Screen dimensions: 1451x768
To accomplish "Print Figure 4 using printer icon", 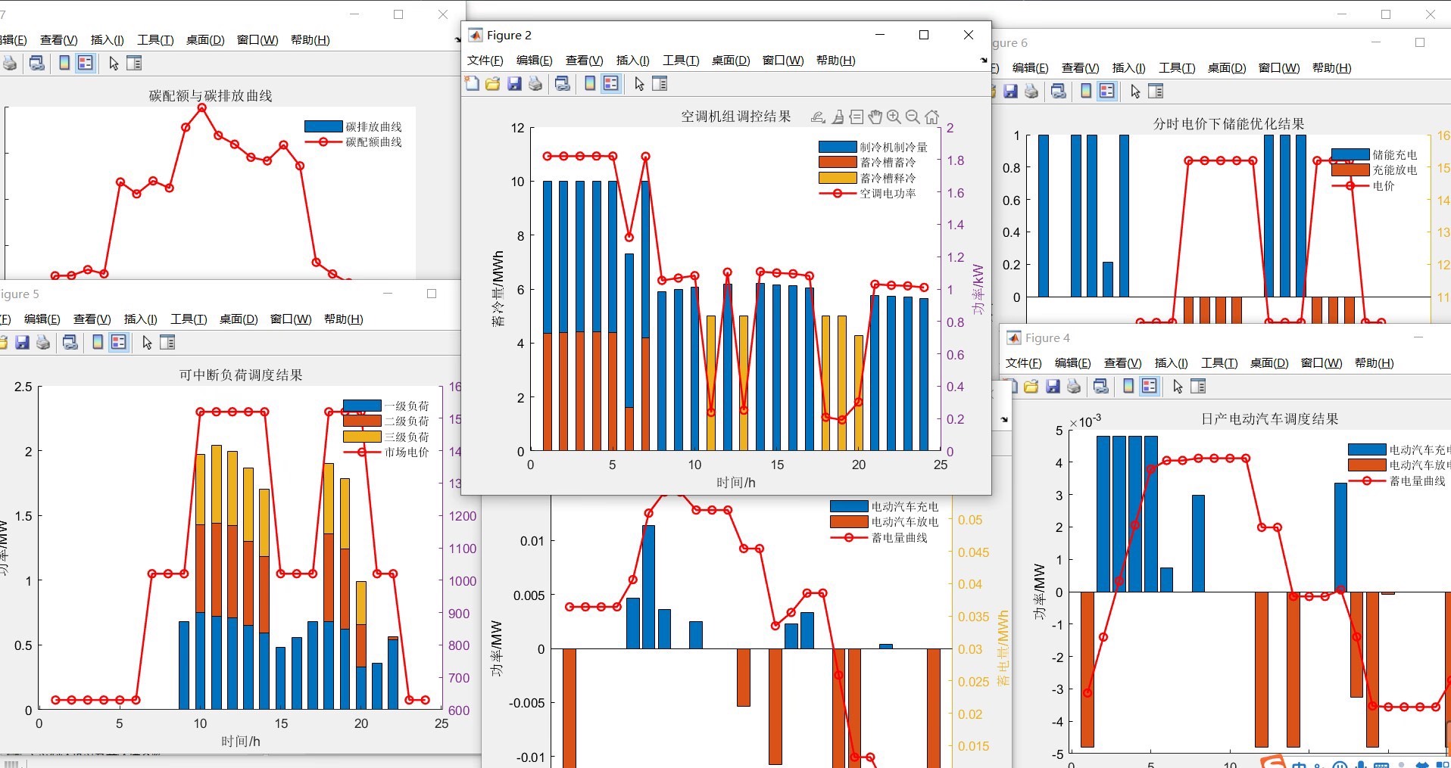I will click(1074, 387).
